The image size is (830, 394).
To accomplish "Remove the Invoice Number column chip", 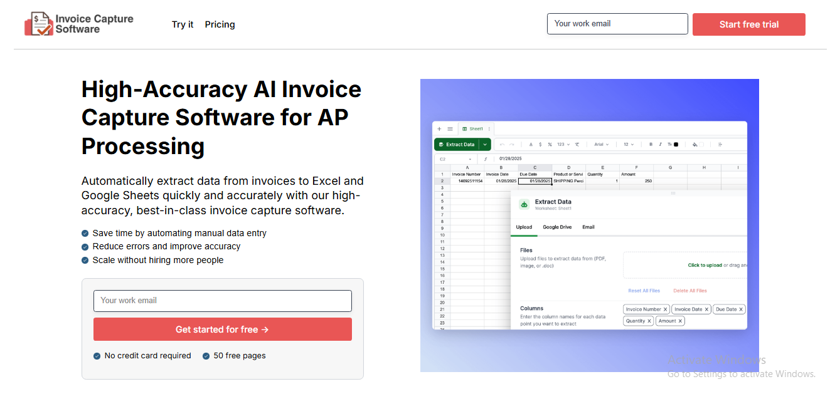I will pos(665,309).
